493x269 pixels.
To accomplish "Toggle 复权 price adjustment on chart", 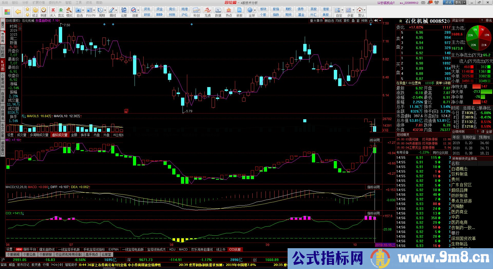I will click(x=347, y=21).
